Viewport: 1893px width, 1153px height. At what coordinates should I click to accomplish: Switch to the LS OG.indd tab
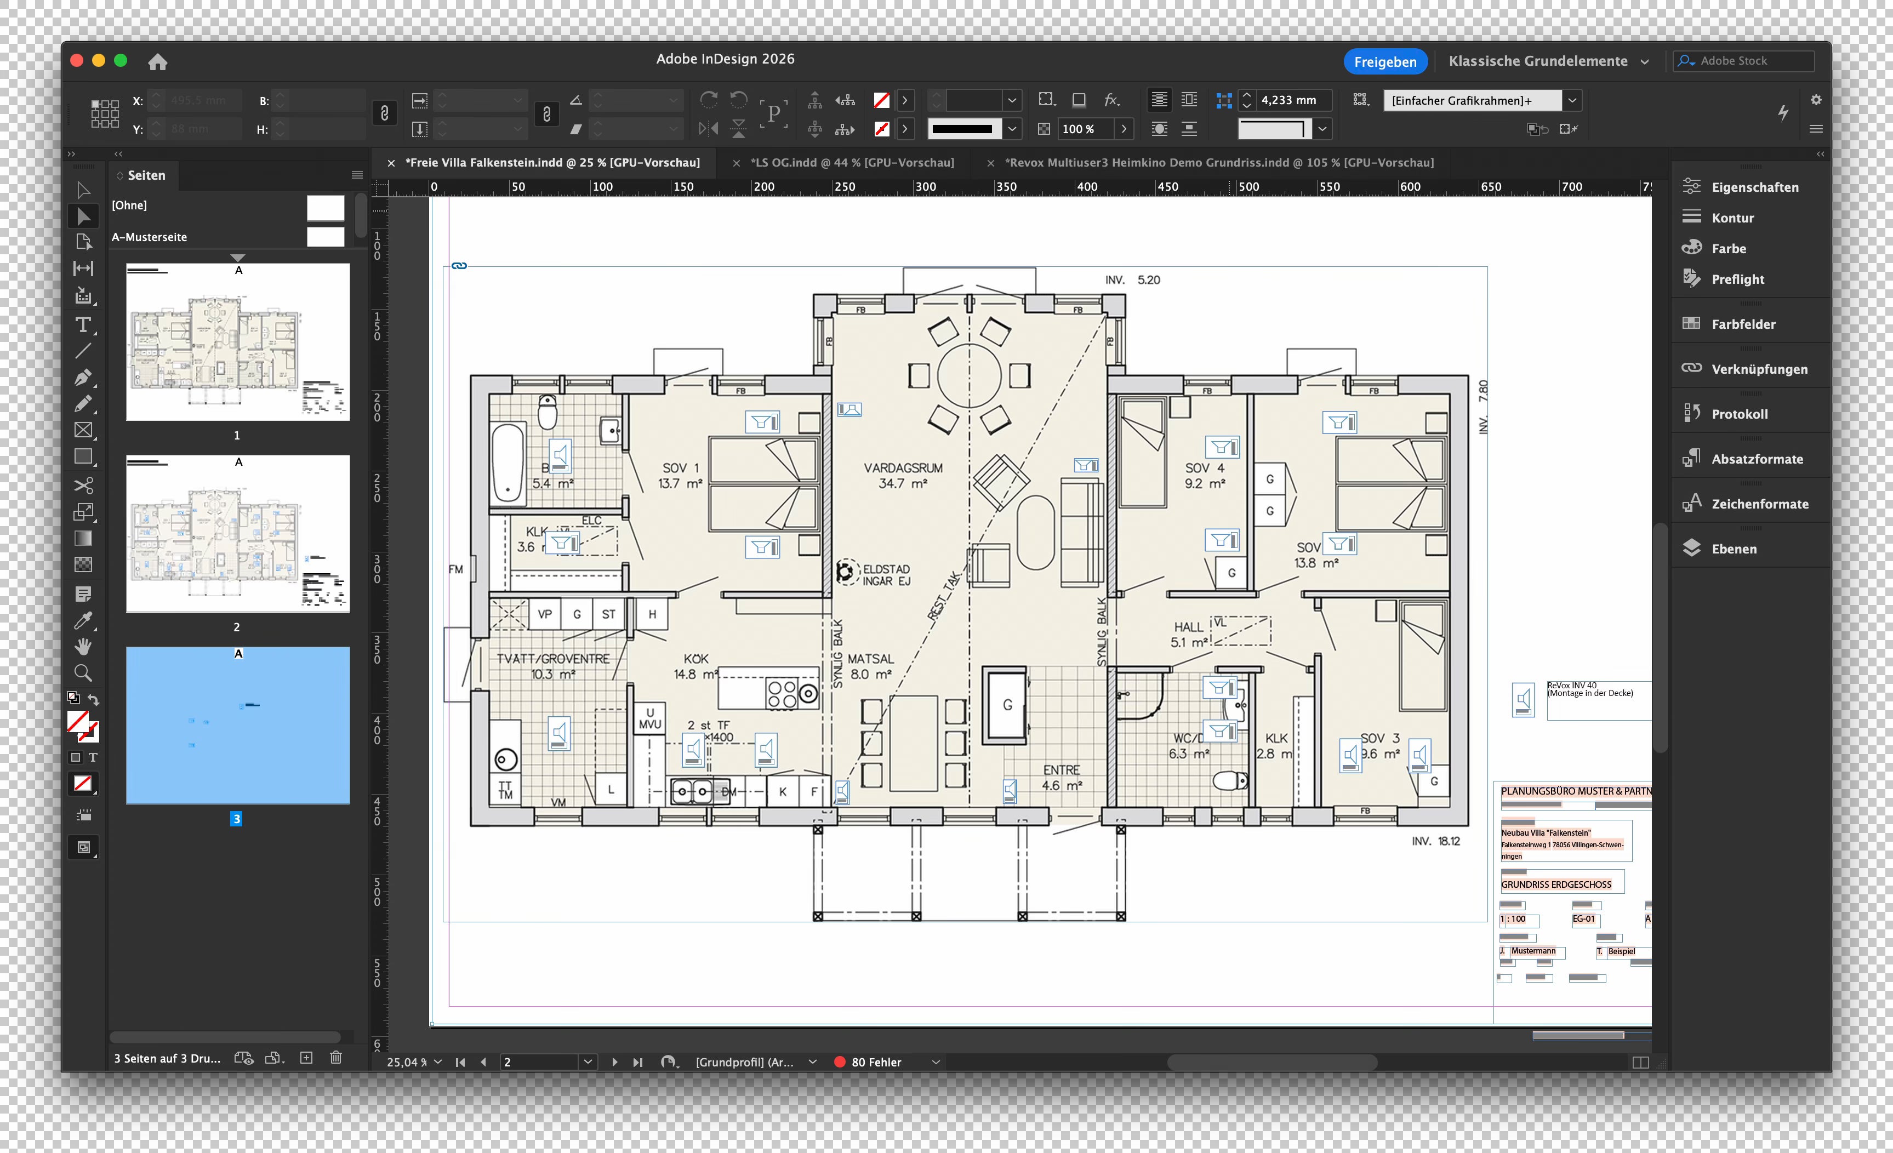click(852, 163)
